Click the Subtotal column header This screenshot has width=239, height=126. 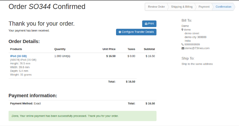coord(149,49)
